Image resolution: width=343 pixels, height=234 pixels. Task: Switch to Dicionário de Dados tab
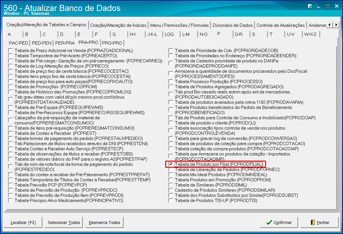click(x=232, y=25)
